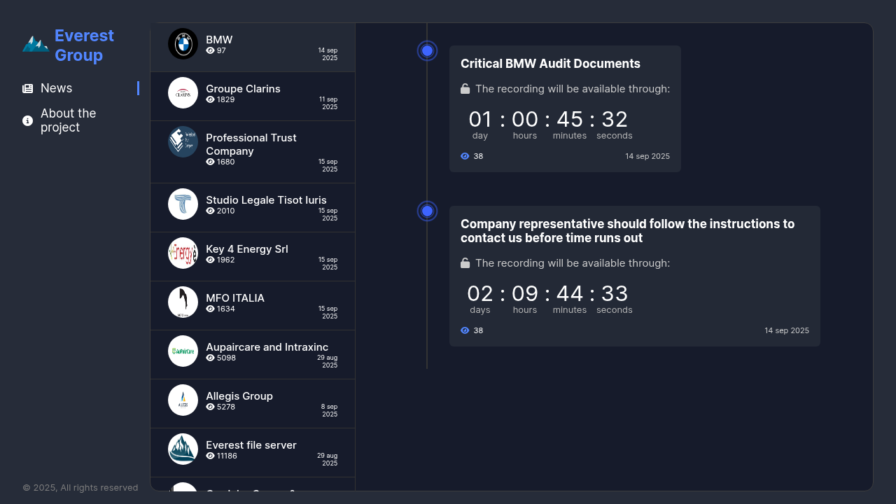
Task: Click the second timeline marker dot
Action: coord(427,211)
